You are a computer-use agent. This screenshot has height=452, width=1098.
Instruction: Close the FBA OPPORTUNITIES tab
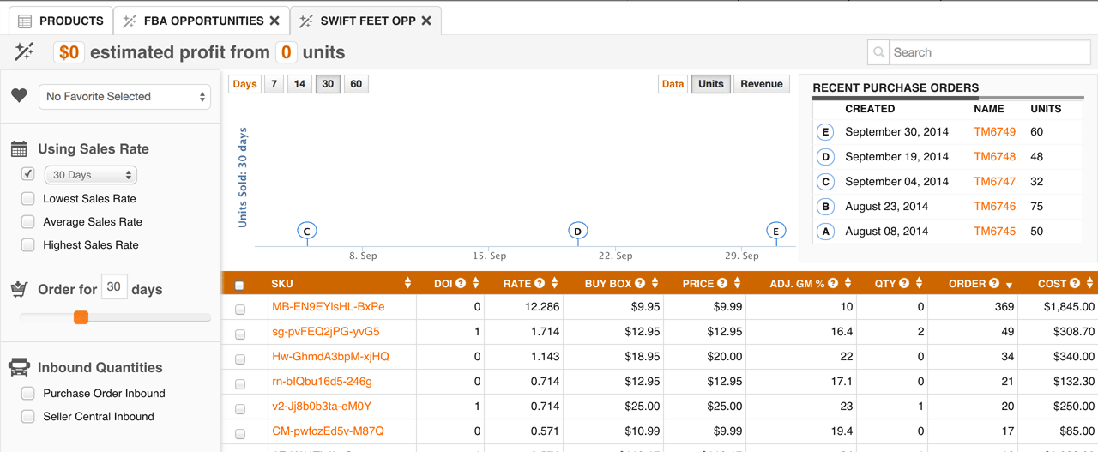[x=274, y=21]
